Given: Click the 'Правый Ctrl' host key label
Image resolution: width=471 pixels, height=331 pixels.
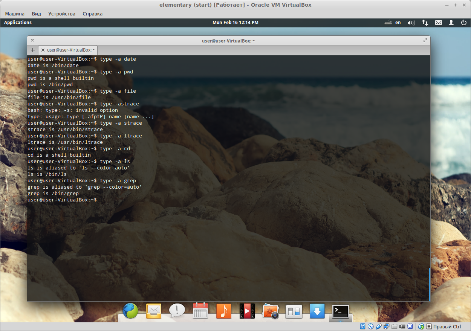Looking at the screenshot, I should (447, 326).
